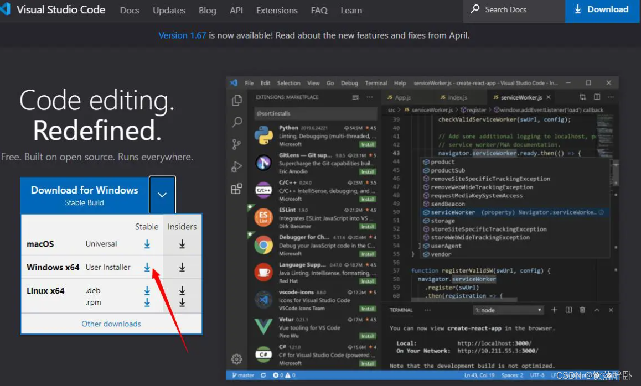Select the Python extension entry

pos(315,135)
